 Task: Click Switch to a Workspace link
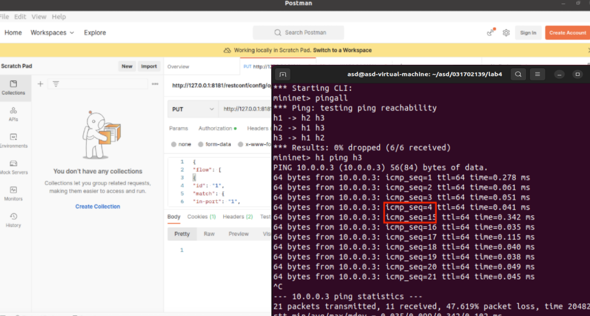click(342, 50)
